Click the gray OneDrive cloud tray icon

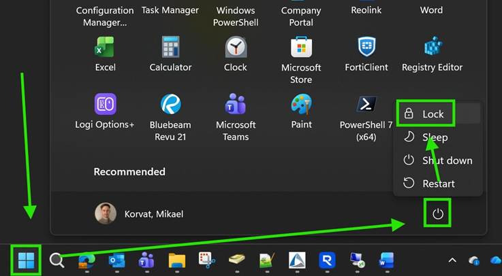pos(473,260)
